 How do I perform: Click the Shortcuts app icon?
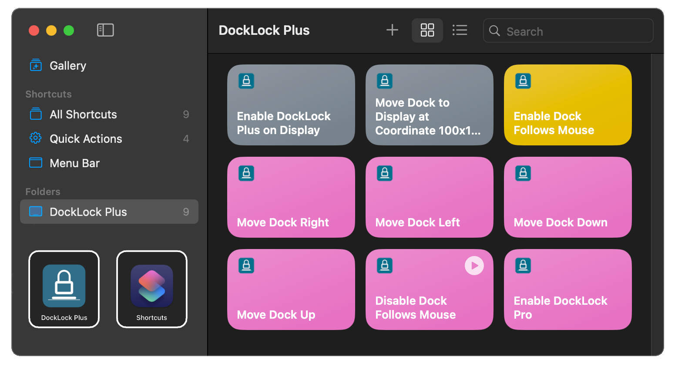(x=152, y=286)
